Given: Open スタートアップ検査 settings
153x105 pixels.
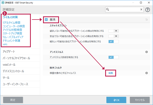Looking at the screenshot, I should pos(12,33).
